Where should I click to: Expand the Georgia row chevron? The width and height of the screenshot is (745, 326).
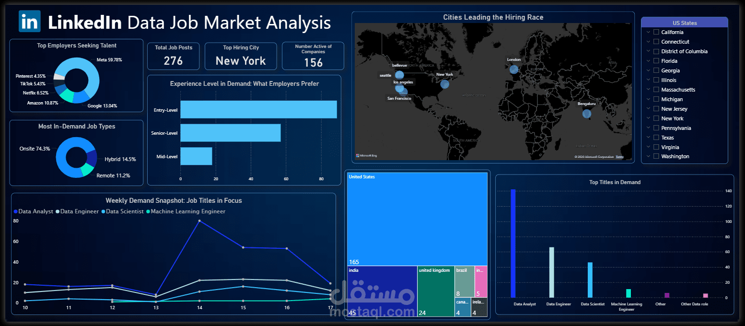648,70
